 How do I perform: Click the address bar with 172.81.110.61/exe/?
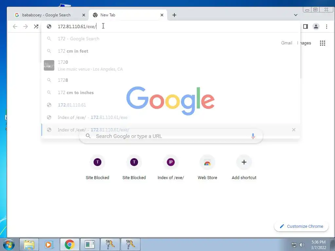point(170,26)
